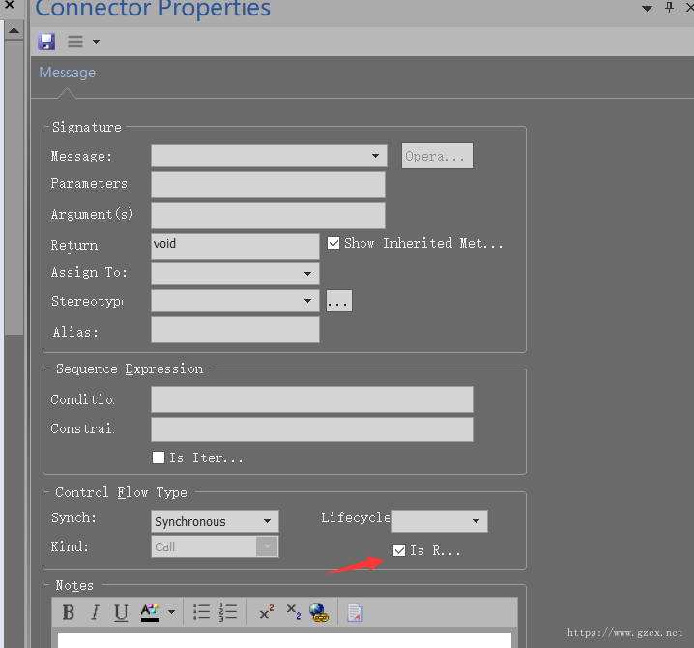
Task: Pick the font color swatch in Notes
Action: coord(150,612)
